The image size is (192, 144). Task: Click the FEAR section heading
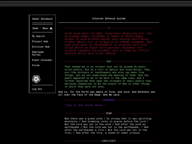tap(109, 113)
